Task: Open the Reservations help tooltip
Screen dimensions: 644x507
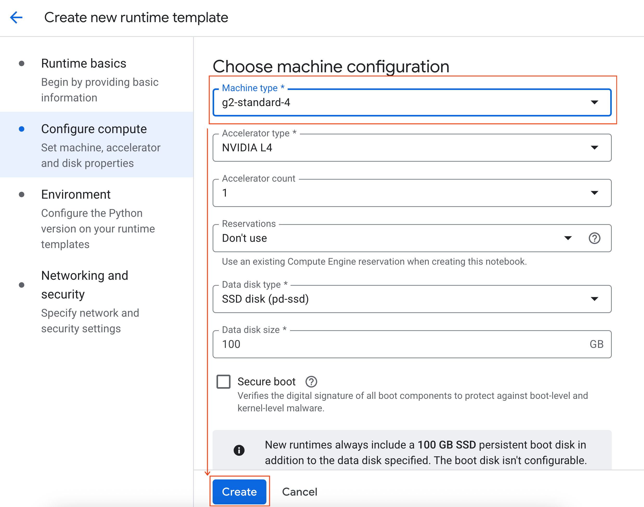Action: [x=595, y=238]
